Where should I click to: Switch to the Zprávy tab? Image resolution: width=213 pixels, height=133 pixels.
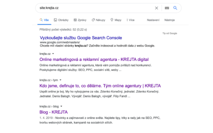tap(80, 20)
